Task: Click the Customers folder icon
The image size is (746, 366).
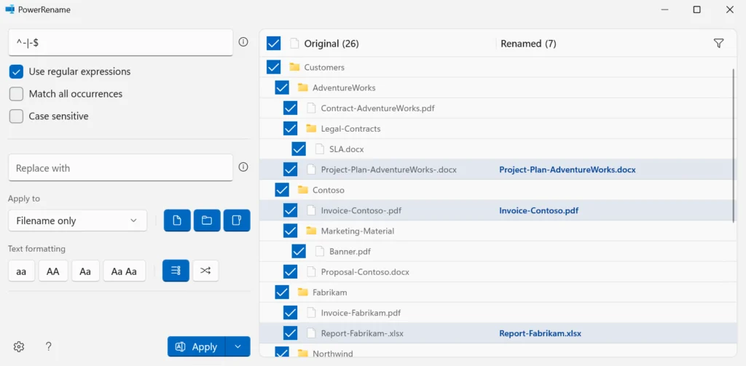Action: tap(294, 67)
